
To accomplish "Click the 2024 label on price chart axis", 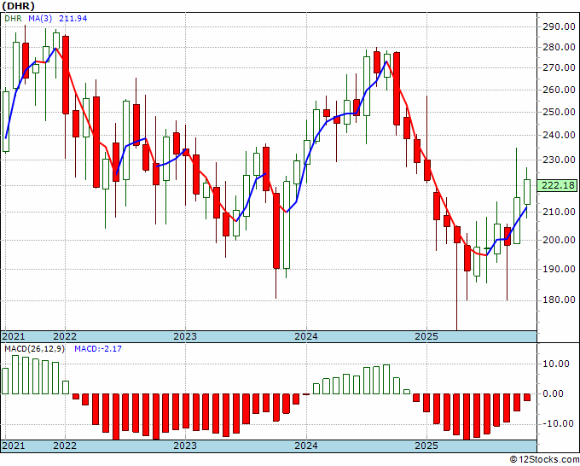I will point(306,336).
